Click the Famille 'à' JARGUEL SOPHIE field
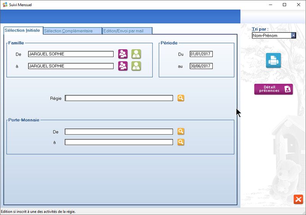The width and height of the screenshot is (306, 215). [71, 66]
